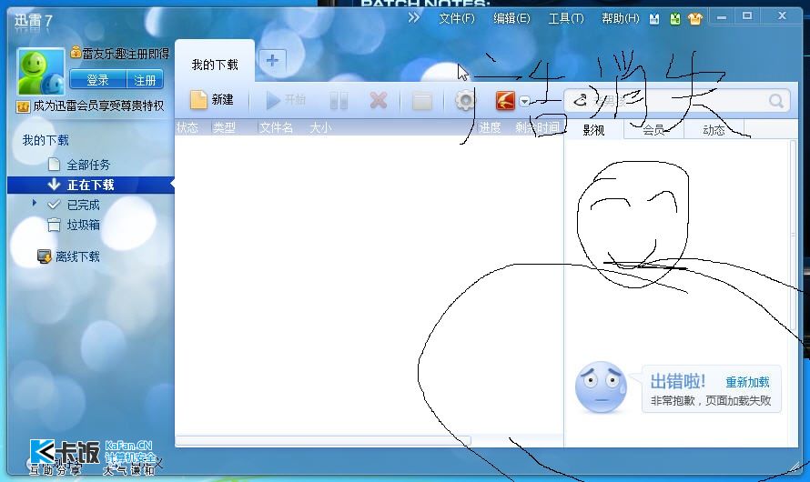Open the 雷友乐趣注册即得 link
This screenshot has width=810, height=482.
click(x=126, y=54)
